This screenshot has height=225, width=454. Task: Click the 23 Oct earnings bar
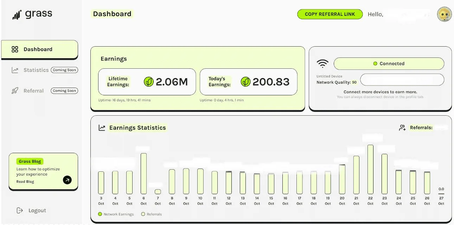pyautogui.click(x=384, y=174)
